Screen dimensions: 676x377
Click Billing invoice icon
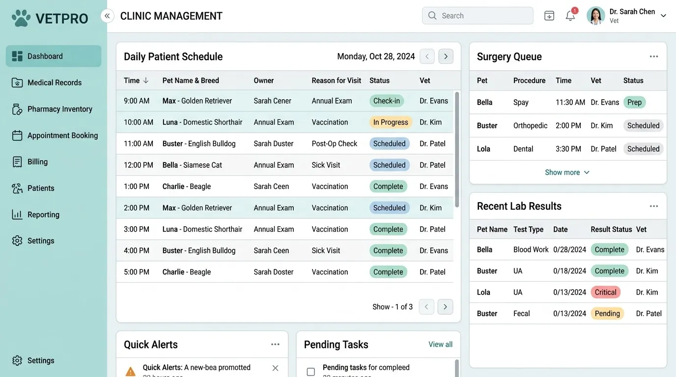pyautogui.click(x=17, y=162)
